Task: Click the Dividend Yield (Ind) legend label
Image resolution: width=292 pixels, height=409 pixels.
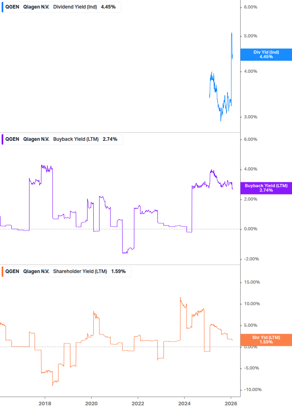Action: click(x=75, y=7)
